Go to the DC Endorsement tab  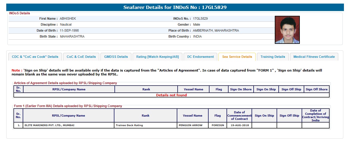[x=200, y=57]
